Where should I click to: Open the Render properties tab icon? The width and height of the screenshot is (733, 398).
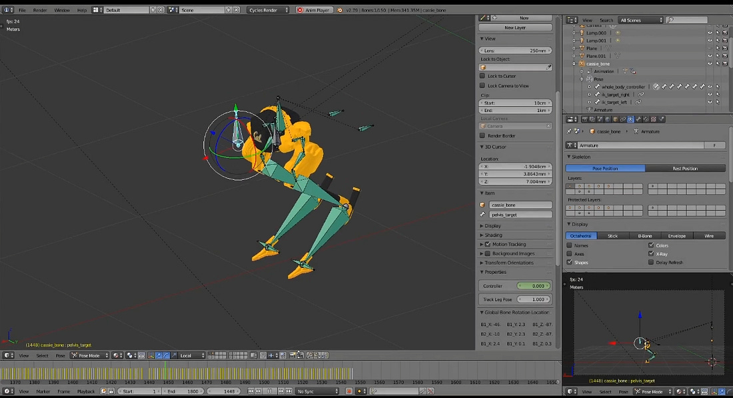tap(585, 120)
